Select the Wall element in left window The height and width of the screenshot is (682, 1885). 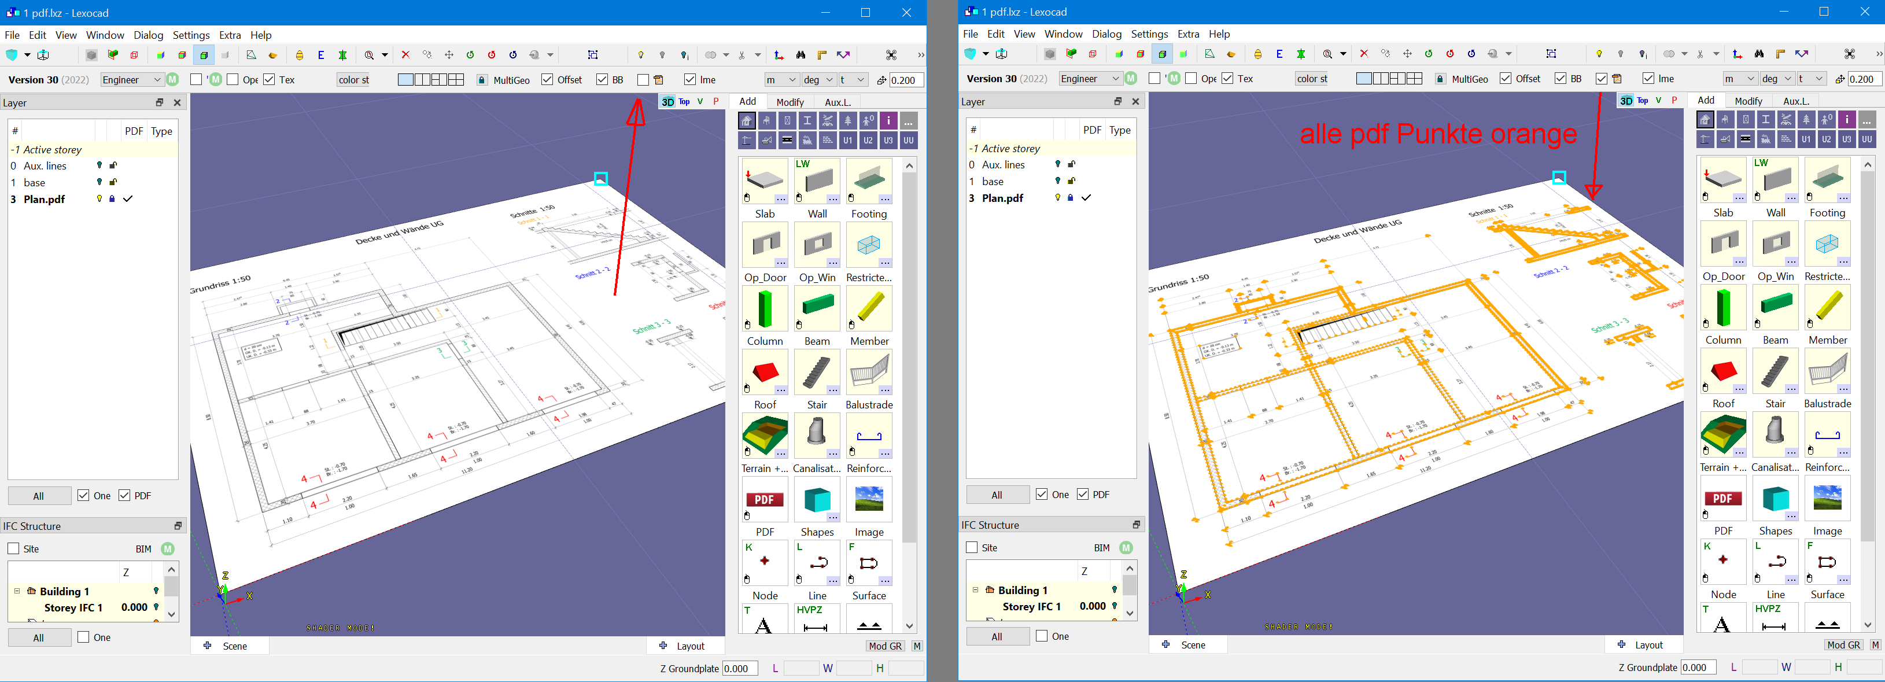pyautogui.click(x=817, y=182)
